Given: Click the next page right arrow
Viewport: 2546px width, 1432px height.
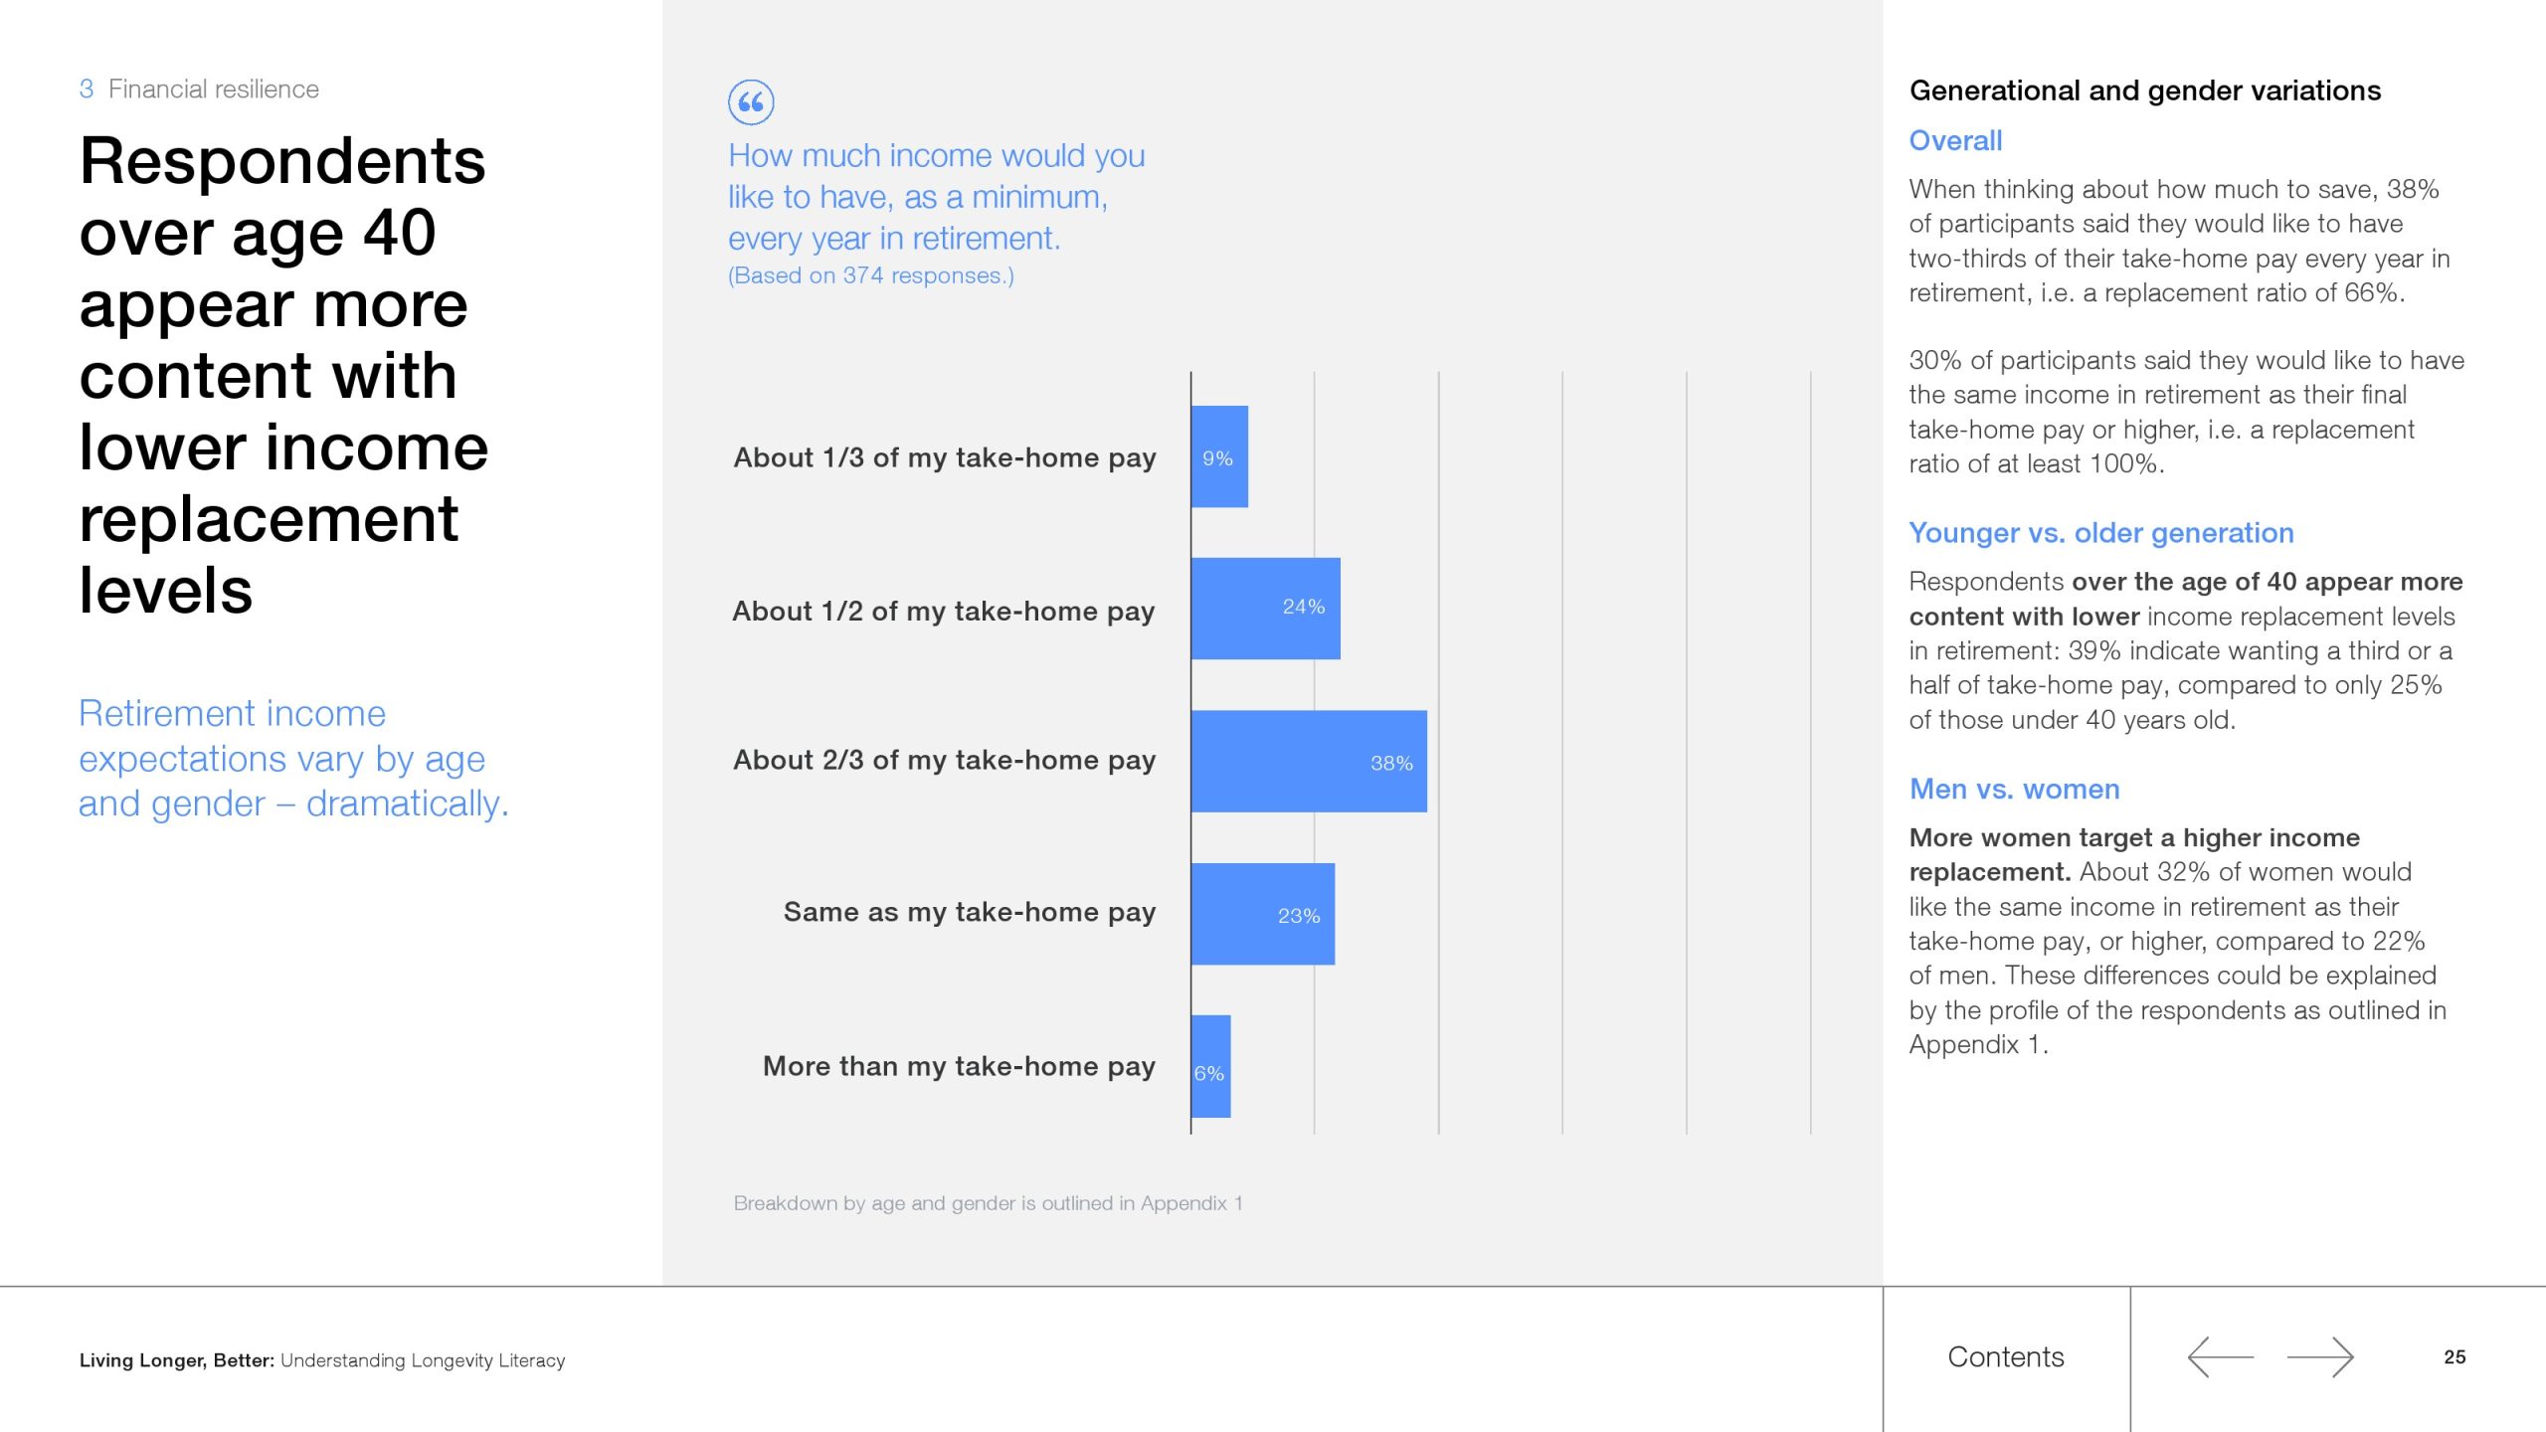Looking at the screenshot, I should click(2320, 1357).
